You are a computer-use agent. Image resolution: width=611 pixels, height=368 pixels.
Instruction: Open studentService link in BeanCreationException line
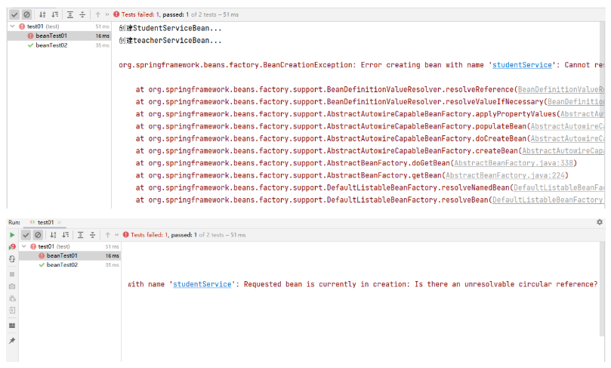tap(522, 65)
